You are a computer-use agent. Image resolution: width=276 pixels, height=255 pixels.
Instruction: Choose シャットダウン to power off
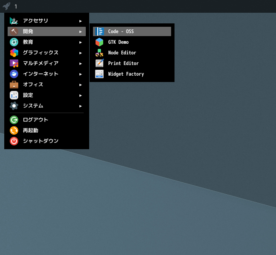[x=47, y=141]
